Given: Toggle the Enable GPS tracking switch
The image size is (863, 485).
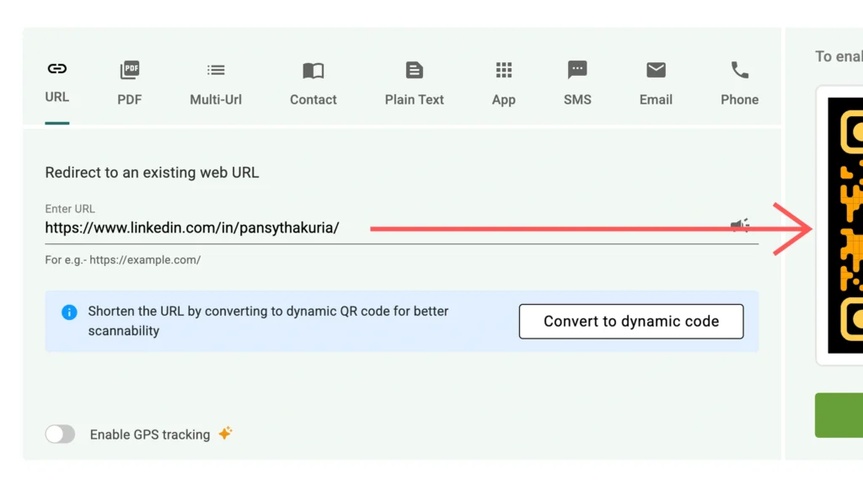Looking at the screenshot, I should (61, 434).
